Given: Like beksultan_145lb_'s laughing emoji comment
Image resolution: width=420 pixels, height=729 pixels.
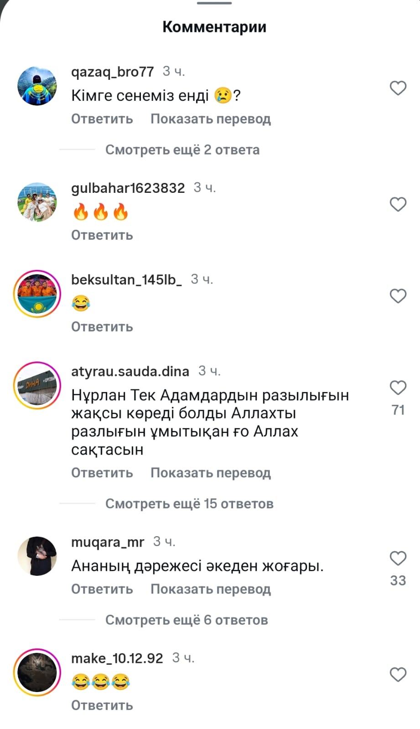Looking at the screenshot, I should click(x=398, y=296).
